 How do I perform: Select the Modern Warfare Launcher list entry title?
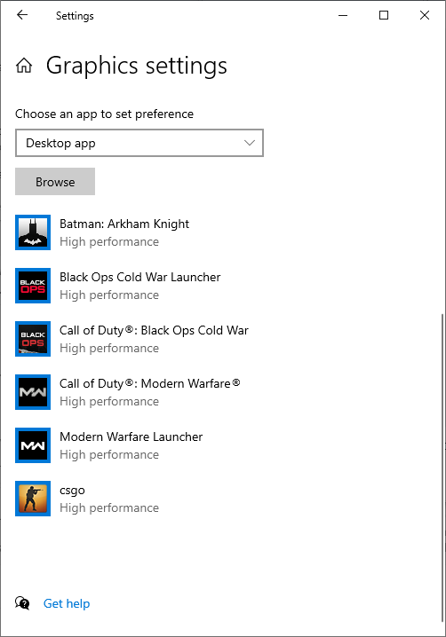131,436
